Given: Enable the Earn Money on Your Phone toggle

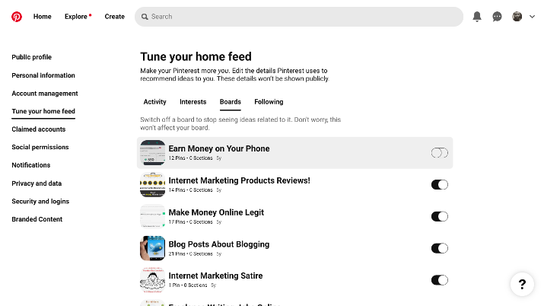Looking at the screenshot, I should click(x=440, y=153).
